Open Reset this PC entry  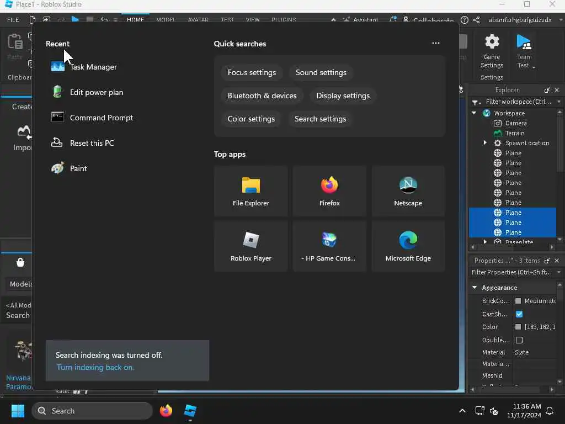coord(83,143)
